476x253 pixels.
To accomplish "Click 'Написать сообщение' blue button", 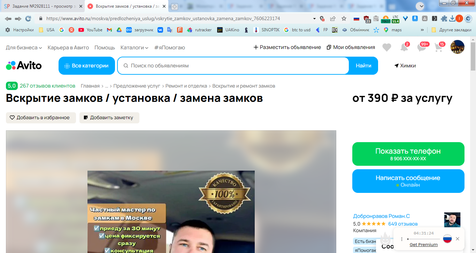I will point(408,181).
